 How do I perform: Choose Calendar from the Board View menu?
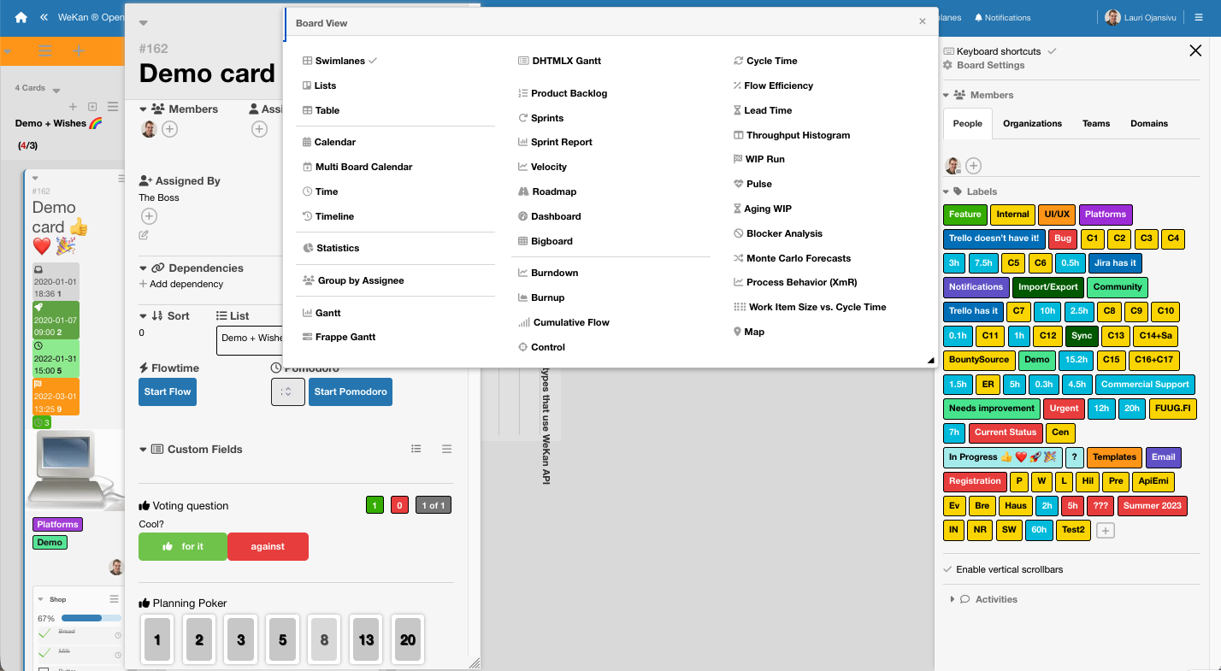(329, 142)
